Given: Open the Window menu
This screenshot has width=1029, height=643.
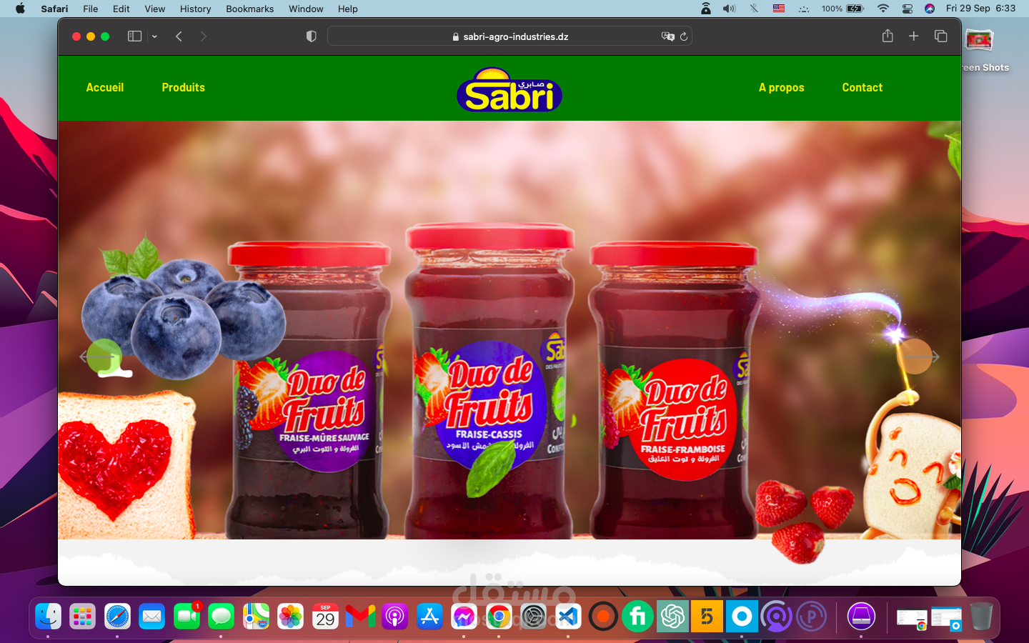Looking at the screenshot, I should pos(306,9).
